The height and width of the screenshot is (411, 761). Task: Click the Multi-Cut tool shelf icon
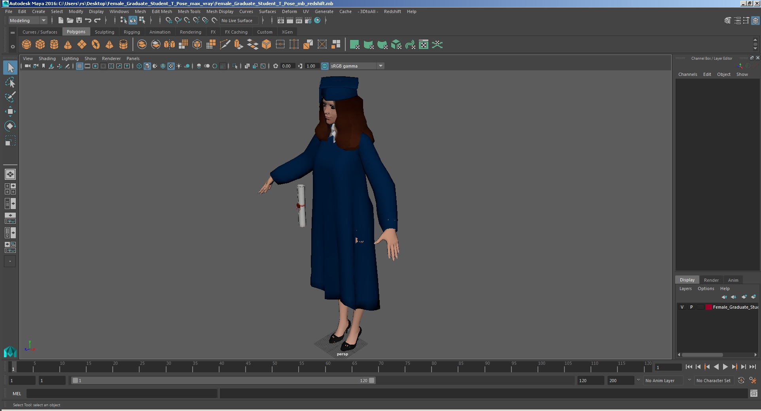225,45
